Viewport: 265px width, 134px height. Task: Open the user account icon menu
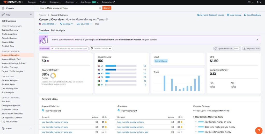point(259,2)
